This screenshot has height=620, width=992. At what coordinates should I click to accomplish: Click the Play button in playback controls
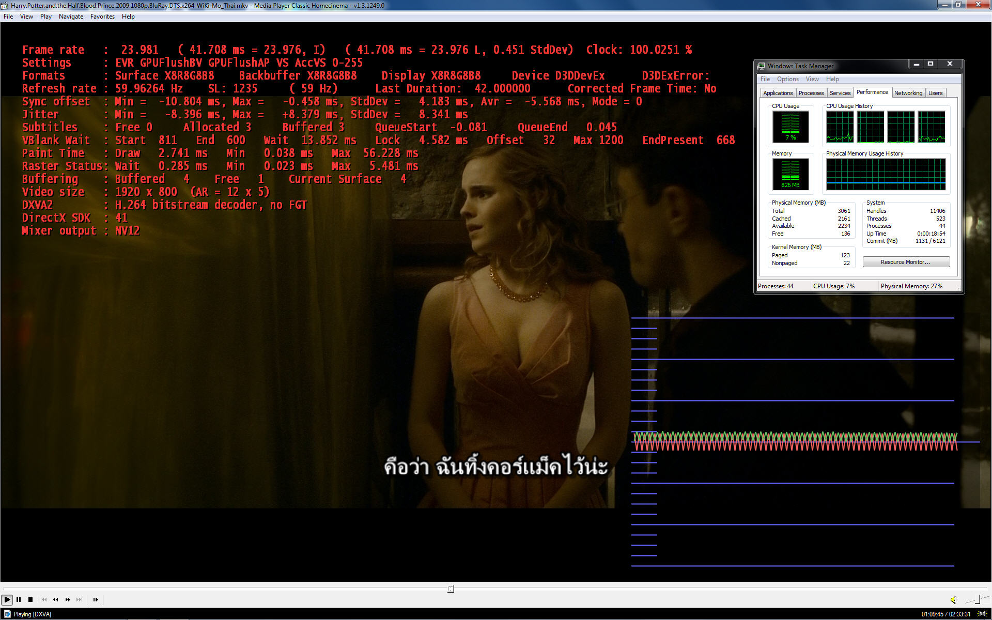(x=7, y=599)
